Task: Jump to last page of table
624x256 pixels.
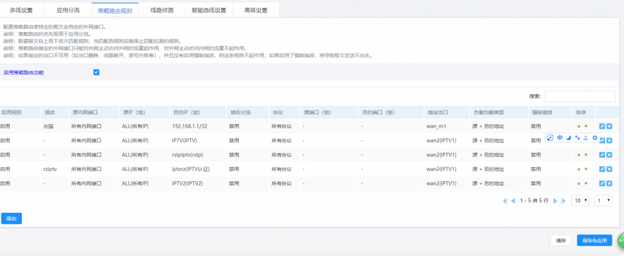Action: click(564, 201)
